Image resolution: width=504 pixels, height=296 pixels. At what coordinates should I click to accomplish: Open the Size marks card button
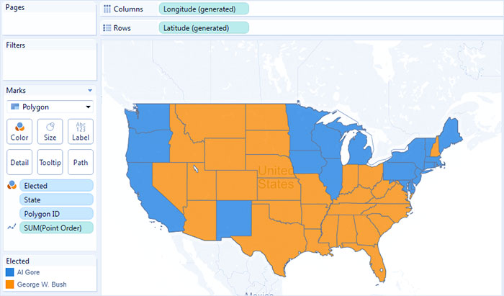[x=50, y=132]
